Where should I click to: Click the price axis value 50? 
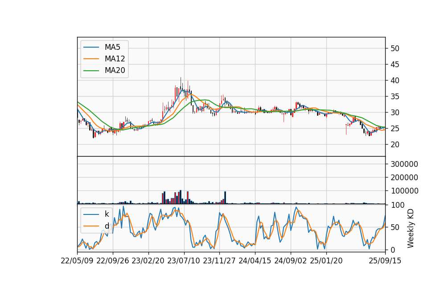tap(395, 48)
